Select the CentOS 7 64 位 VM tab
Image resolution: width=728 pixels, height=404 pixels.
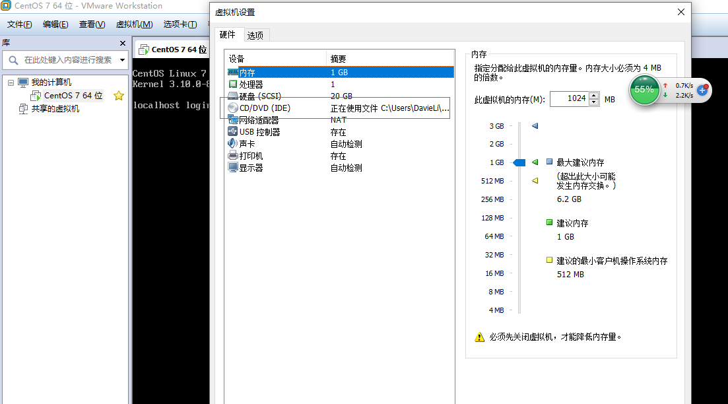tap(173, 50)
